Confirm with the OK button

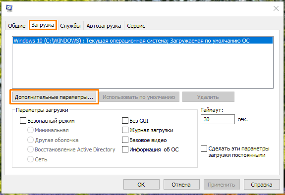tap(141, 185)
